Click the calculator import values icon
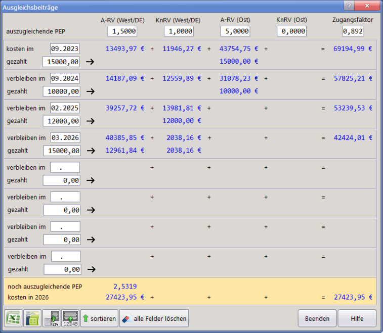 [x=51, y=319]
